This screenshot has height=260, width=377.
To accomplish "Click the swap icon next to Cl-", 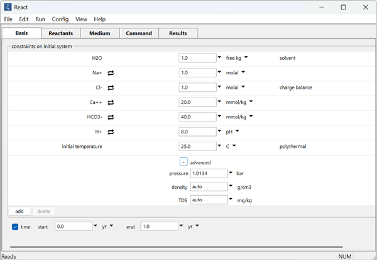I will point(111,88).
